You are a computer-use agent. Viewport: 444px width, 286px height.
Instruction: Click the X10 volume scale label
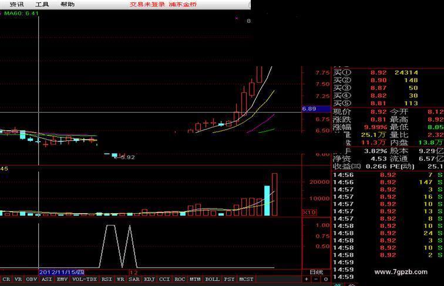309,212
